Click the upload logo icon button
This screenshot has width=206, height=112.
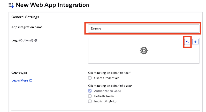click(187, 42)
